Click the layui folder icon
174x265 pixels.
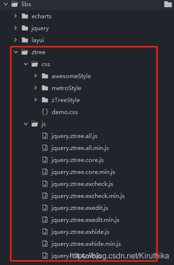[x=25, y=40]
